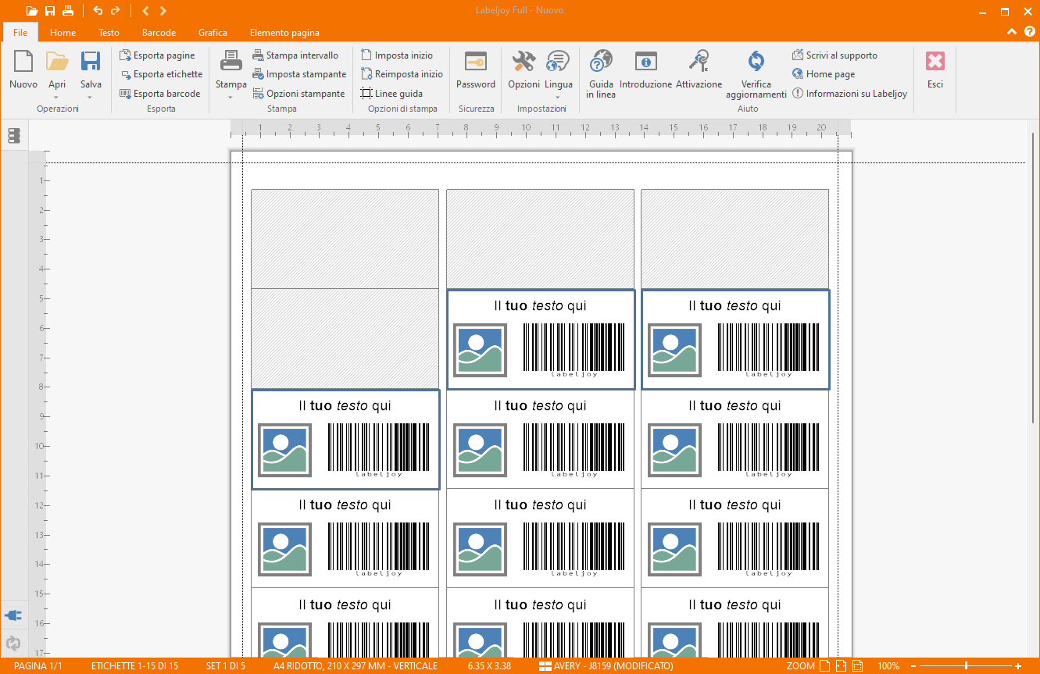Image resolution: width=1040 pixels, height=674 pixels.
Task: Open the Grafica ribbon tab
Action: [x=213, y=33]
